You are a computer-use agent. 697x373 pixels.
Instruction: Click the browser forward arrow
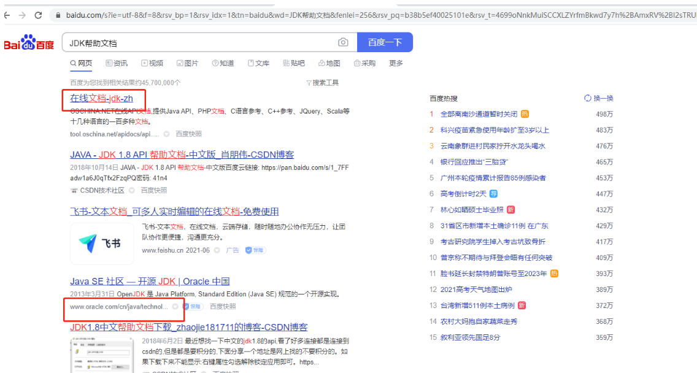(22, 15)
